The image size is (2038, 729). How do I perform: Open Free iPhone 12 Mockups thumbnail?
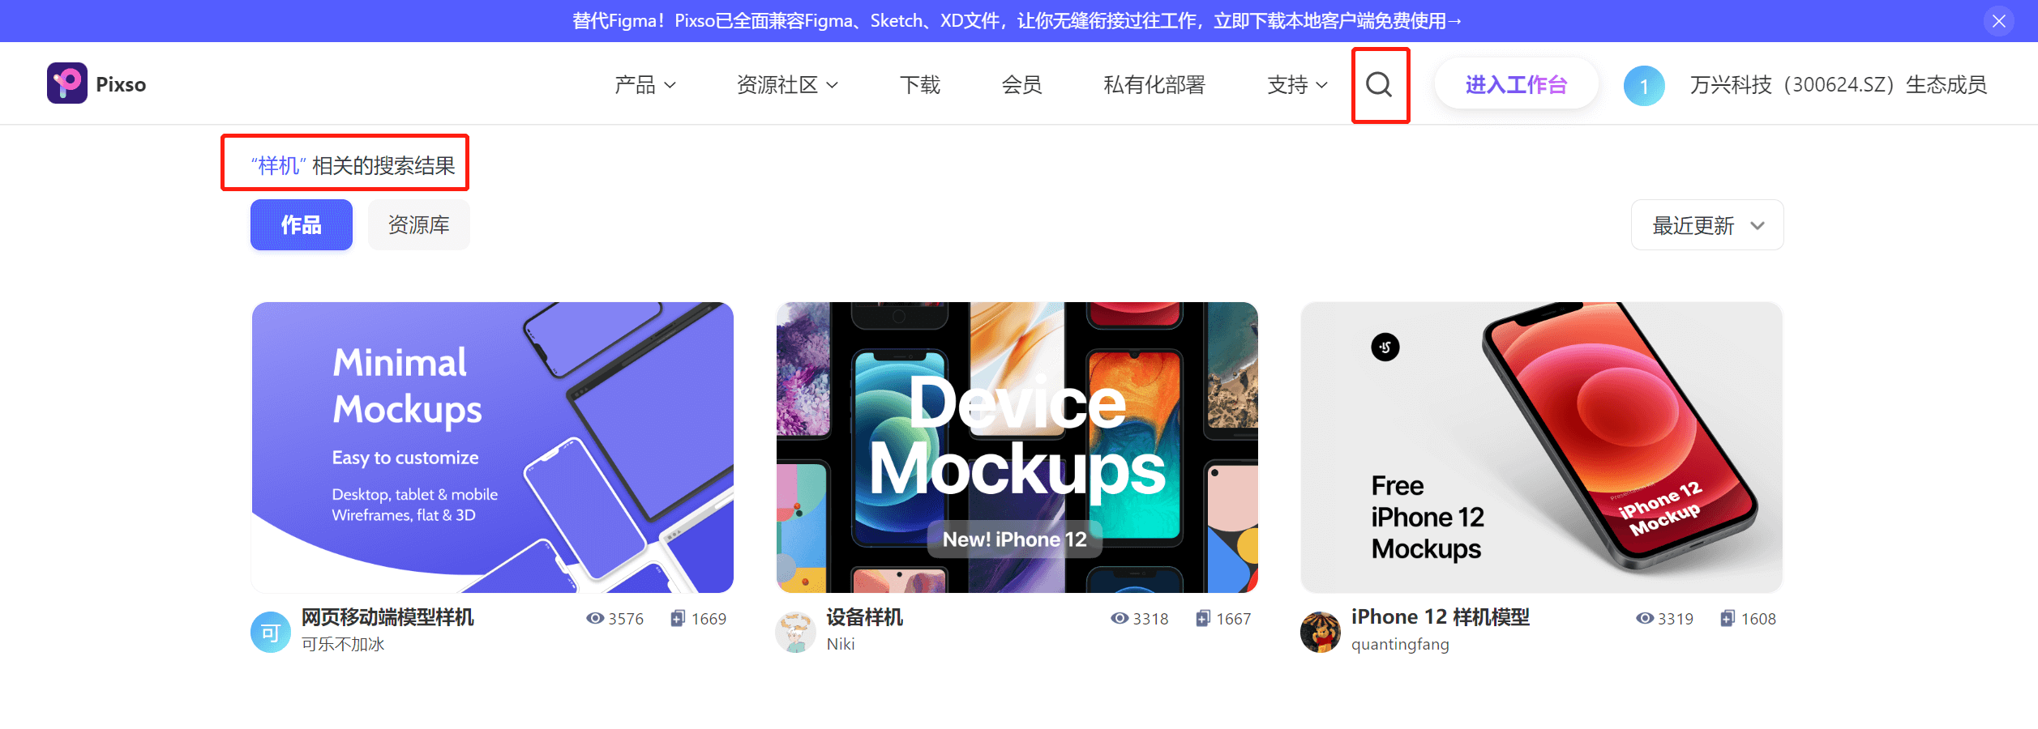coord(1542,447)
